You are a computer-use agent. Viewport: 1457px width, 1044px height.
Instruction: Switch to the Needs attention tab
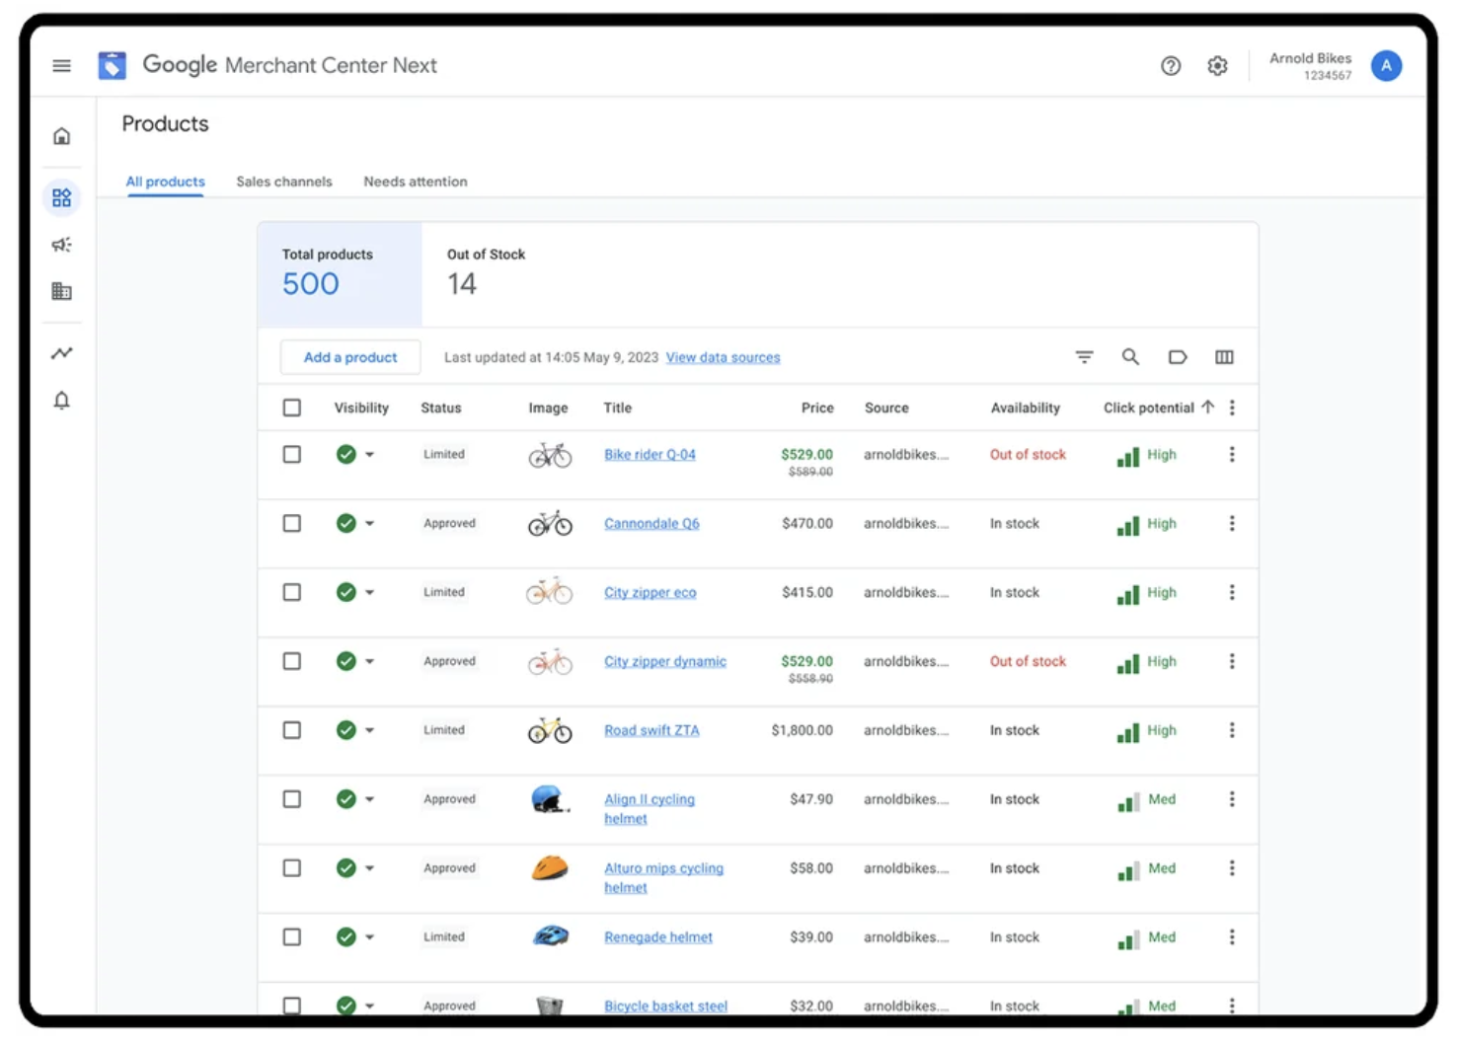click(415, 181)
